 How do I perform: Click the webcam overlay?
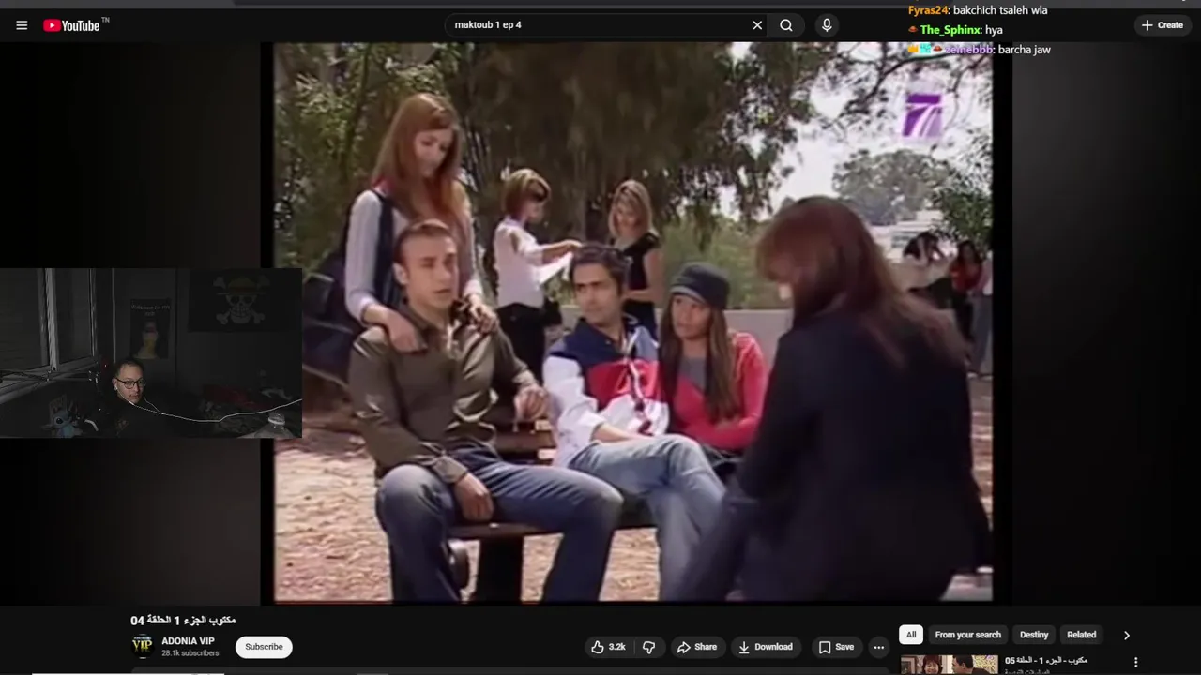pyautogui.click(x=151, y=352)
